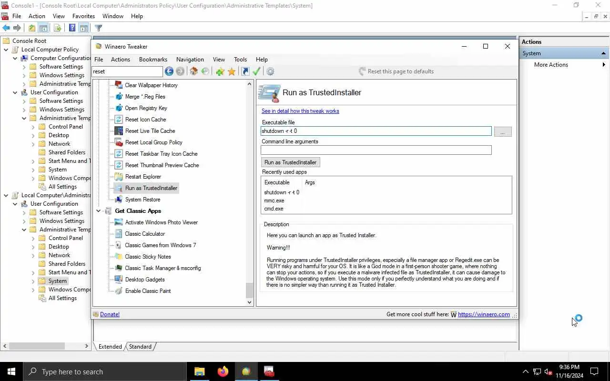Open bookmarks via the gold star icon
Viewport: 610px width, 381px height.
point(232,71)
